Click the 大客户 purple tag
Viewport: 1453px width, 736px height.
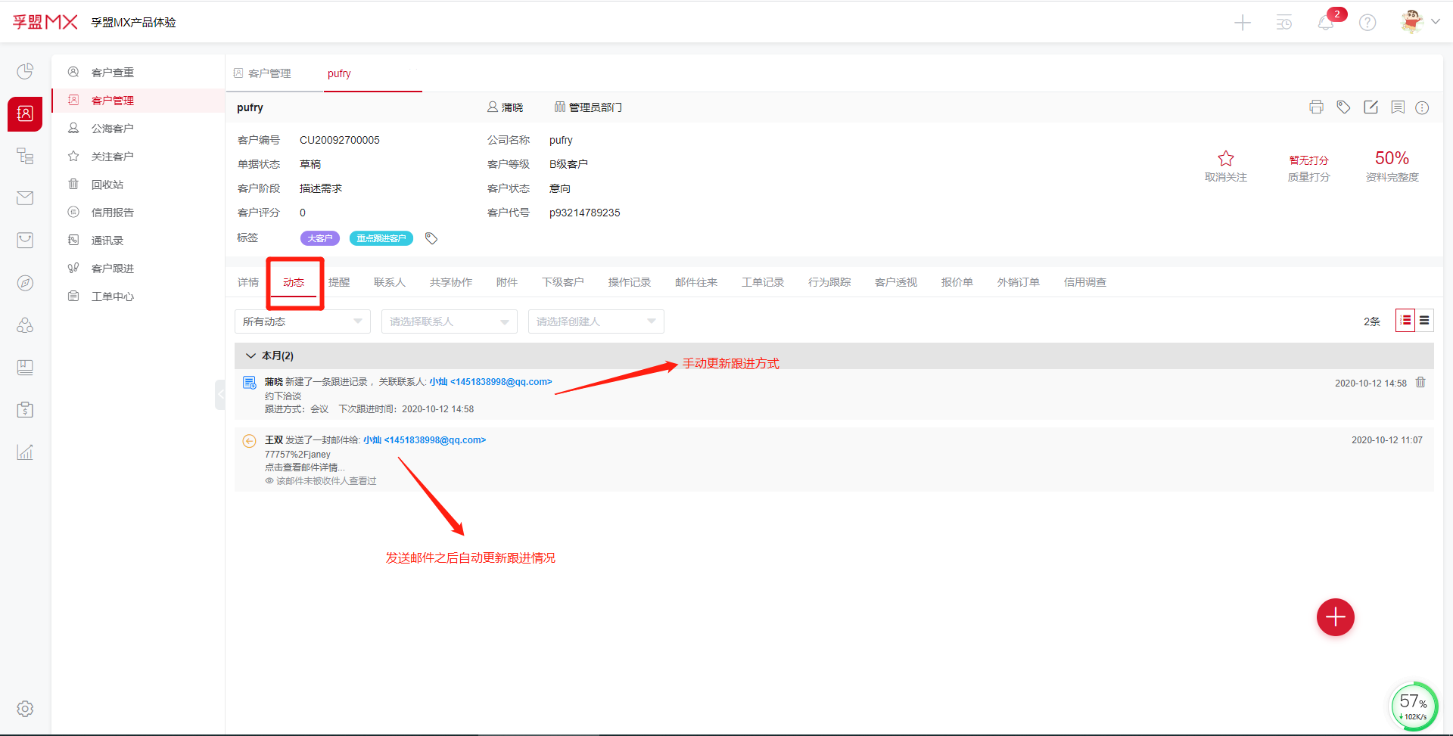[319, 238]
